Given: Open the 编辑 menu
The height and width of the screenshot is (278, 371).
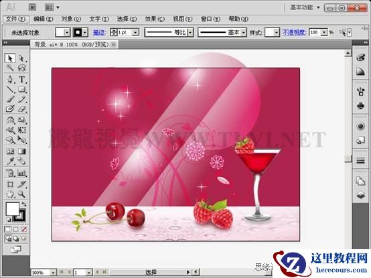Looking at the screenshot, I should [x=44, y=19].
